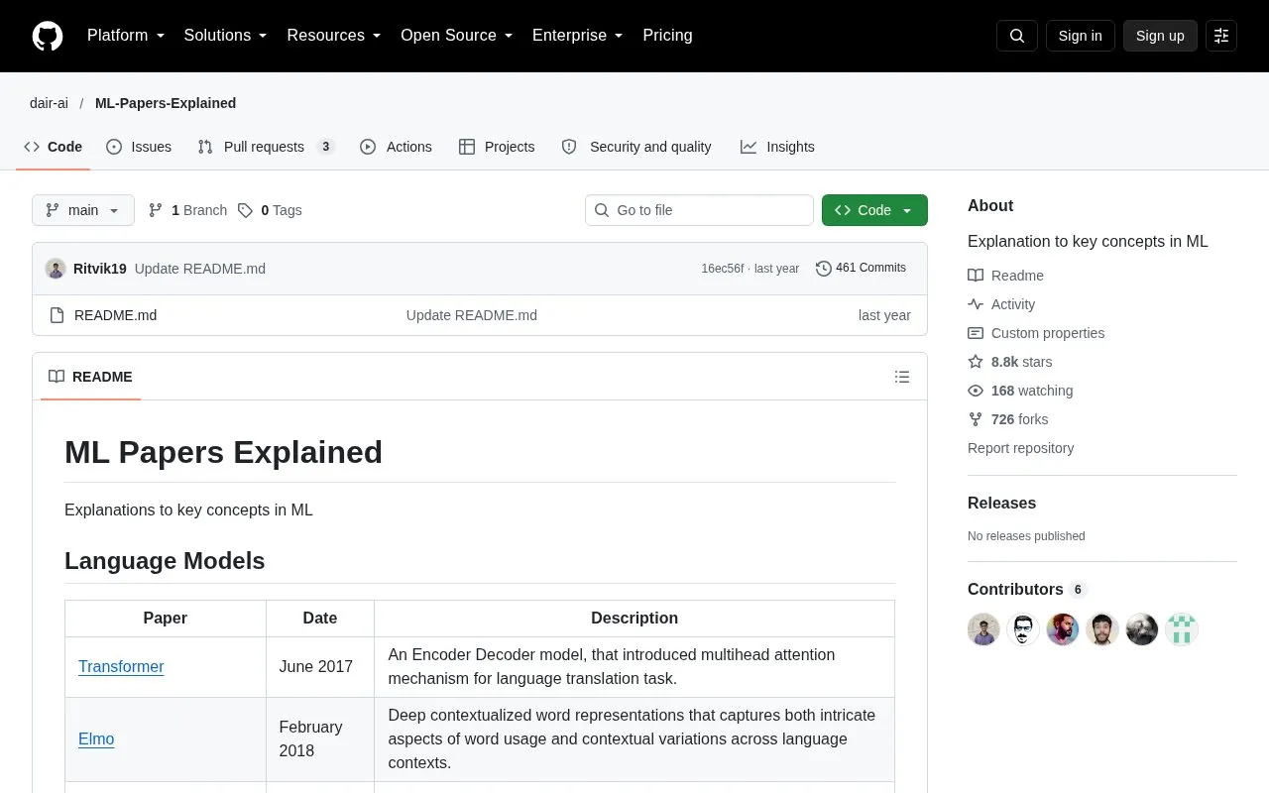Expand the Enterprise menu
This screenshot has width=1269, height=793.
(x=578, y=36)
